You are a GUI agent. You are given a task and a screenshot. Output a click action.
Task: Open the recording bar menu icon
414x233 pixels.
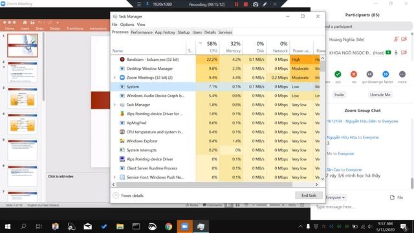[139, 5]
